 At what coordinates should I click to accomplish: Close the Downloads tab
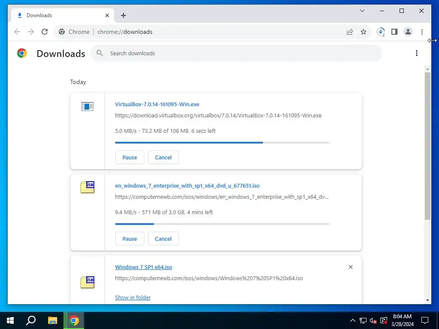click(107, 15)
